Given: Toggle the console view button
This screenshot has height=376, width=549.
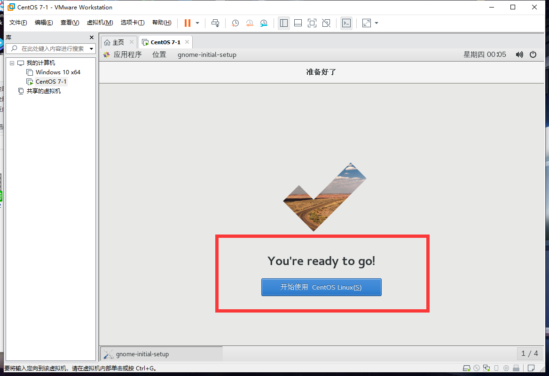Looking at the screenshot, I should click(346, 23).
